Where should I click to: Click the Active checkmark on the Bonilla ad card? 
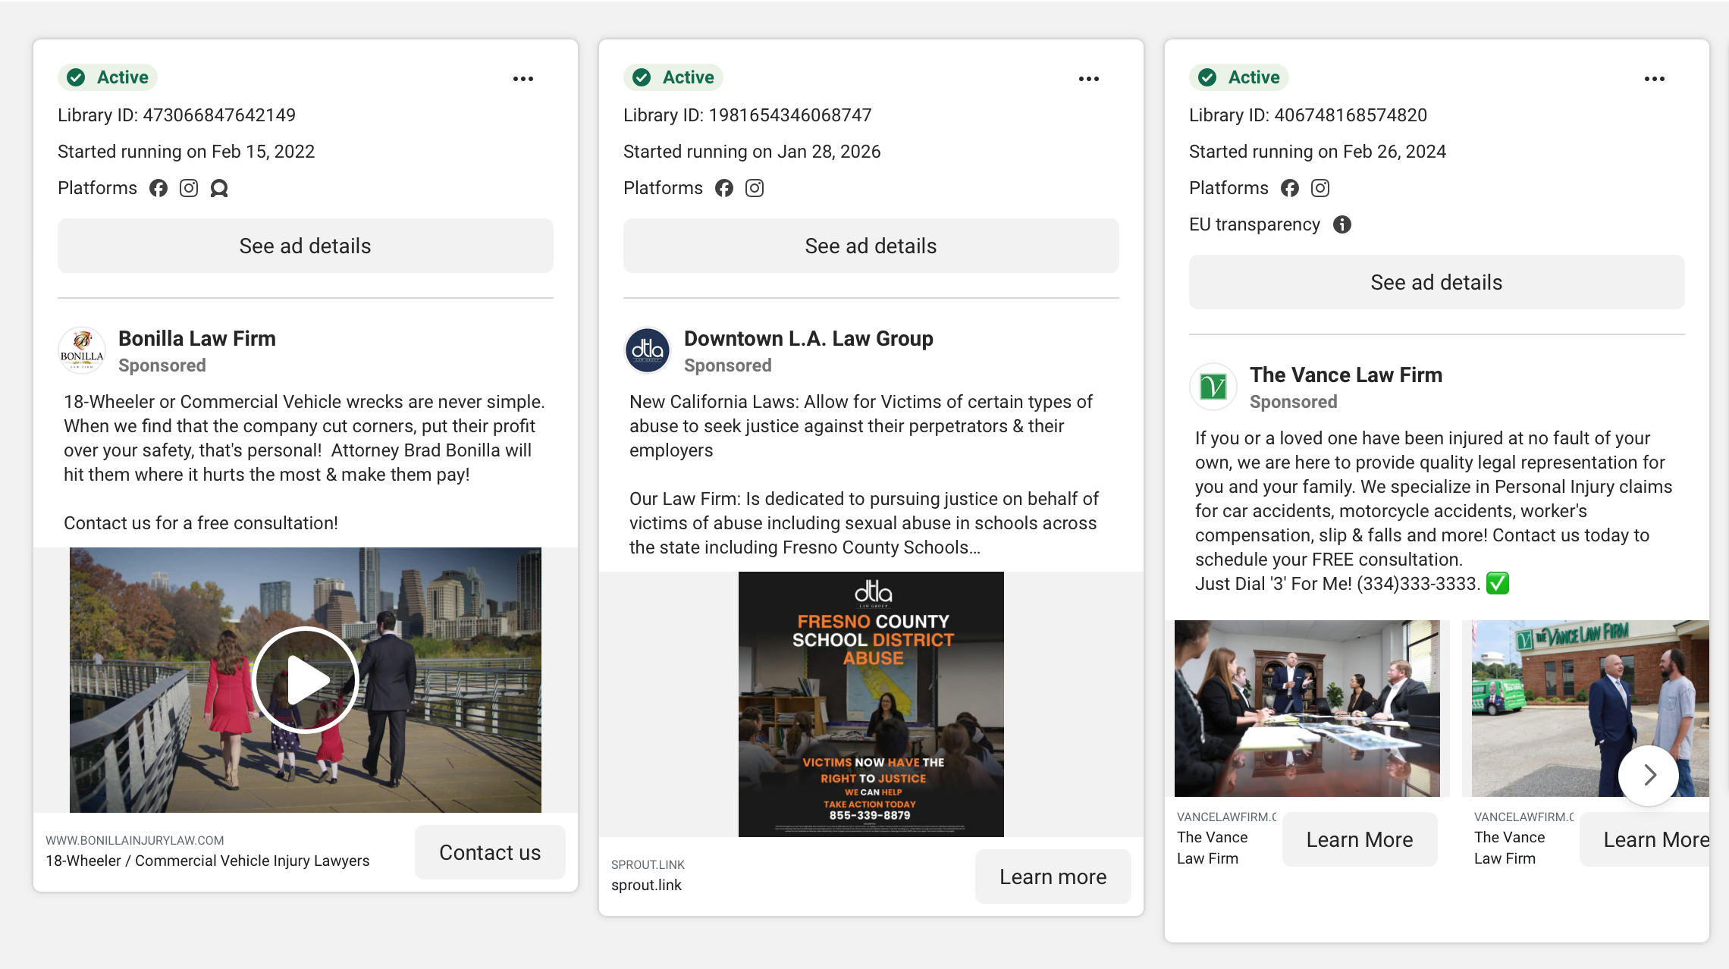coord(76,77)
